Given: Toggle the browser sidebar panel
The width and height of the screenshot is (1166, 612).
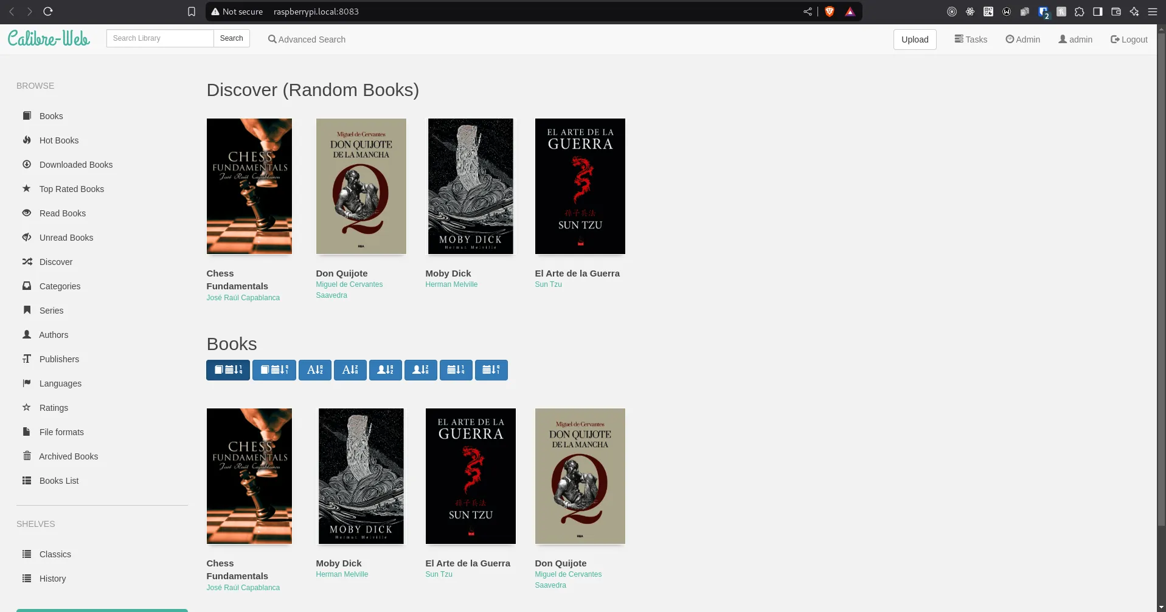Looking at the screenshot, I should (1098, 12).
